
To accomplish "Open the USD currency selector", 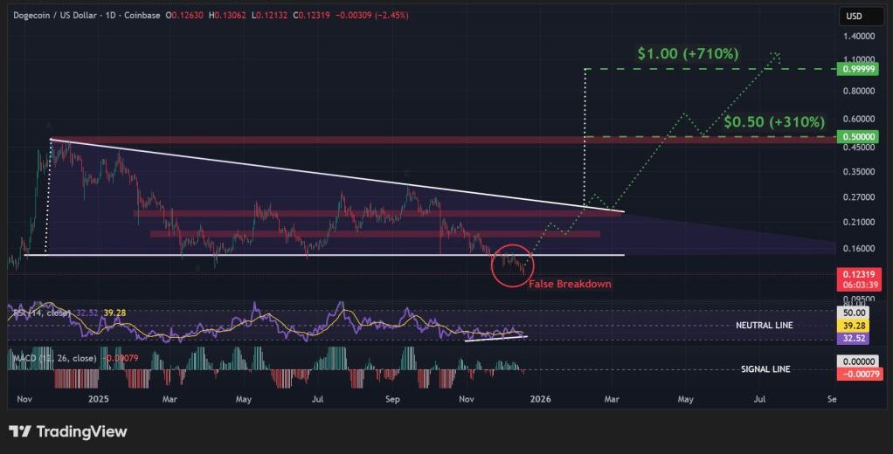I will (862, 16).
